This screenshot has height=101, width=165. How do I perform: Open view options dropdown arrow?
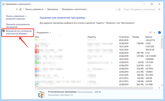tap(154, 32)
